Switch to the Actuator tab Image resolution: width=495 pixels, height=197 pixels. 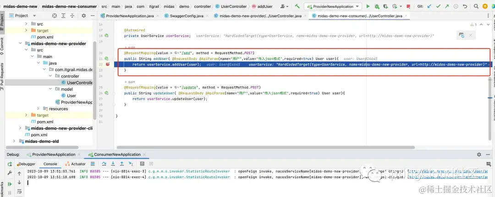(x=75, y=164)
